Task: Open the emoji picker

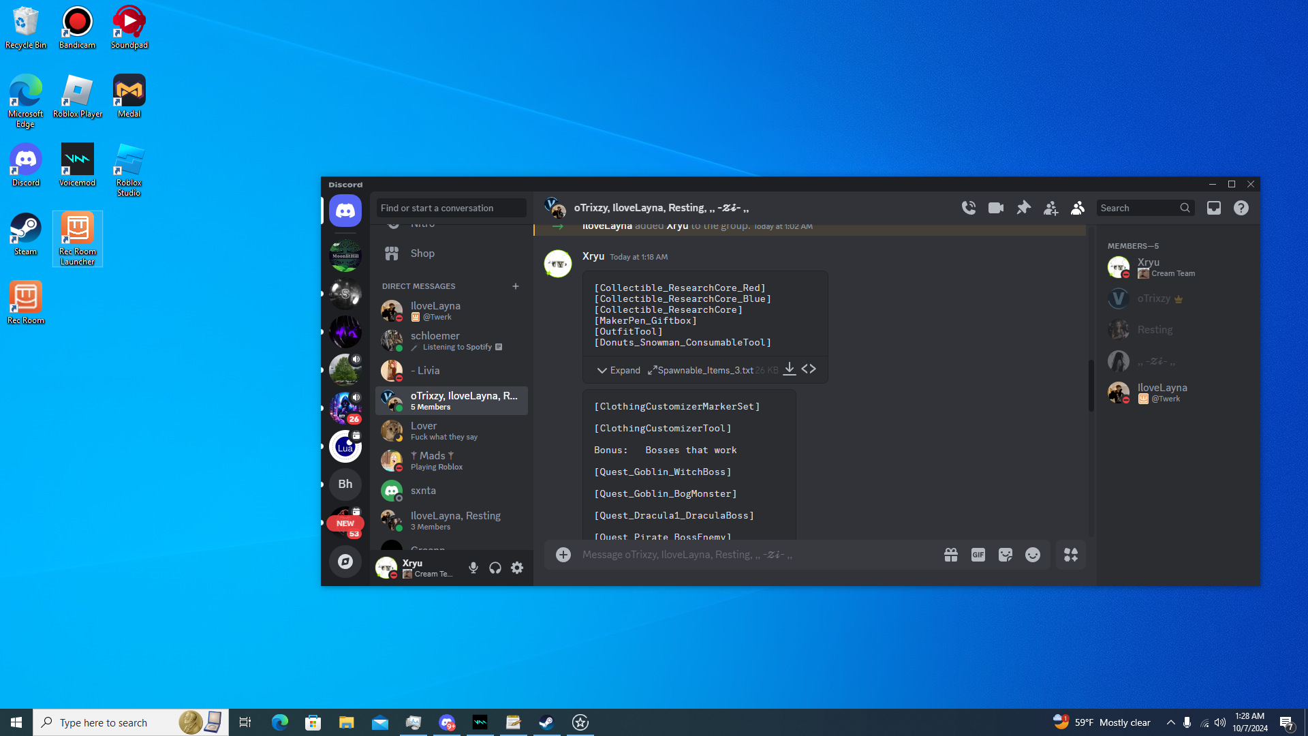Action: (x=1032, y=555)
